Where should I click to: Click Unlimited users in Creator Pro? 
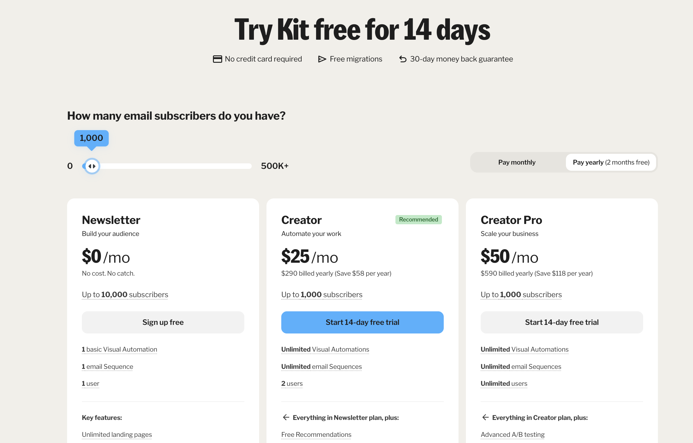(504, 384)
